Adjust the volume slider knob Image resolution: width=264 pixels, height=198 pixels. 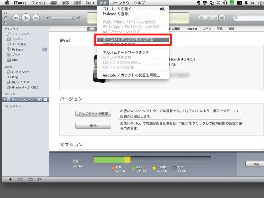(x=74, y=18)
